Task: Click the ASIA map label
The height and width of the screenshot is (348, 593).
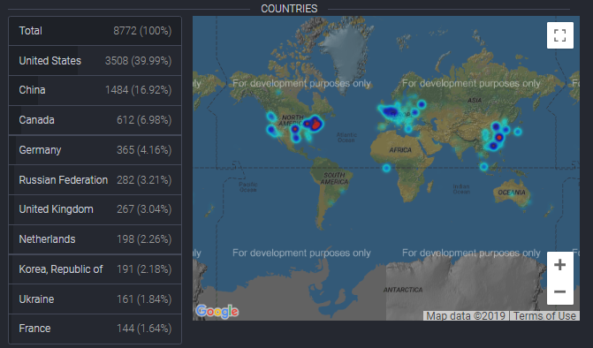Action: [x=475, y=100]
